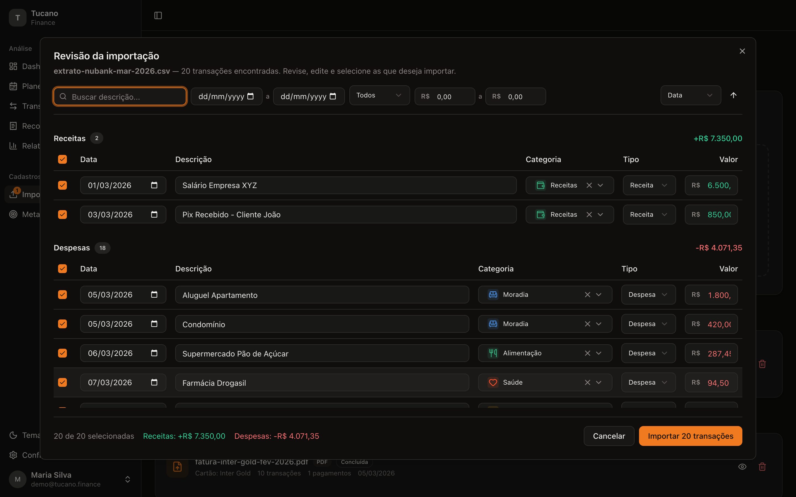This screenshot has width=796, height=497.
Task: Remove Alimentação category from Supermercado row
Action: click(x=587, y=353)
